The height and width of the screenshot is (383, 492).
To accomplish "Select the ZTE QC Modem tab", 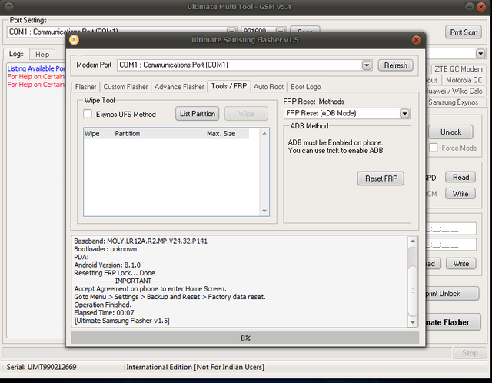I will pyautogui.click(x=458, y=69).
